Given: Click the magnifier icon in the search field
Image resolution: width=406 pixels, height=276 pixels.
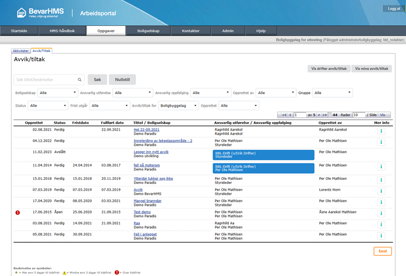Looking at the screenshot, I should (80, 80).
